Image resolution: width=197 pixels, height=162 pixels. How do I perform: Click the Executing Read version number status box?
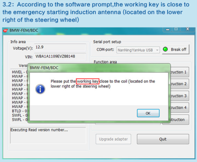tap(48, 135)
